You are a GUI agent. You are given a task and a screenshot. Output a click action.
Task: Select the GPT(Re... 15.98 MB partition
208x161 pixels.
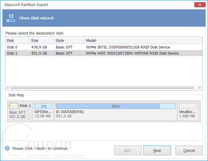point(43,111)
